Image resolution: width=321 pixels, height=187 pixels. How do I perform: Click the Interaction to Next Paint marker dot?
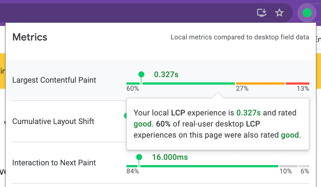(139, 157)
